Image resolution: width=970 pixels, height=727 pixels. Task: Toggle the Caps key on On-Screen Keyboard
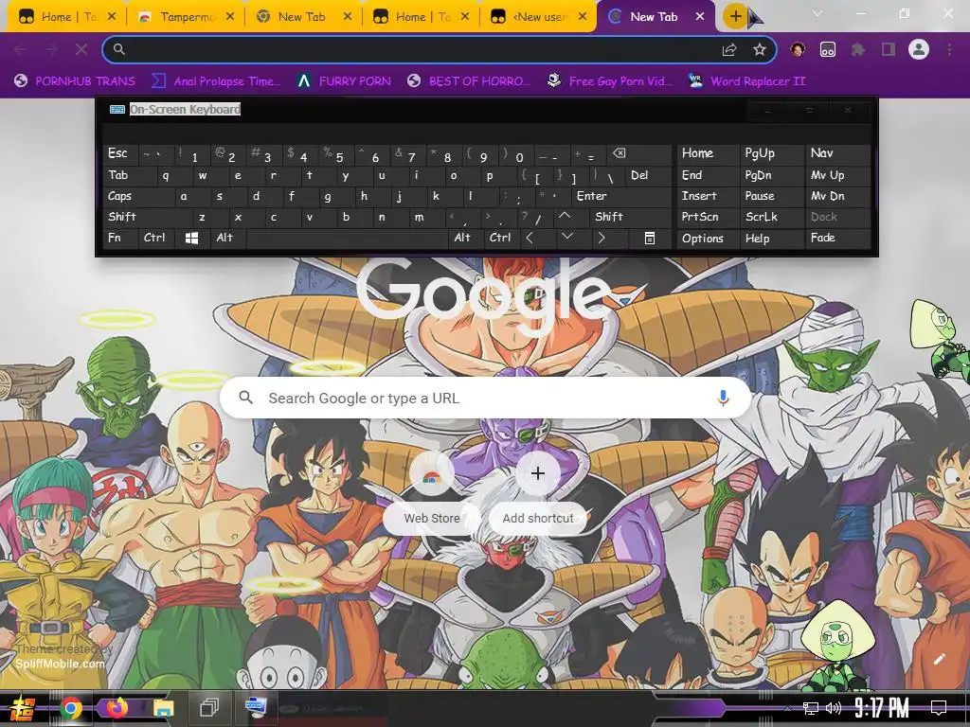[x=136, y=197]
